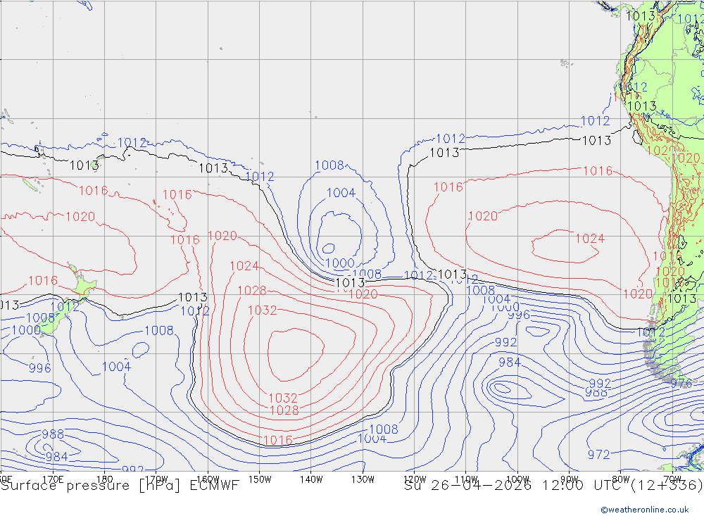Click the blue 996 label southwest of New Zealand

coord(40,368)
